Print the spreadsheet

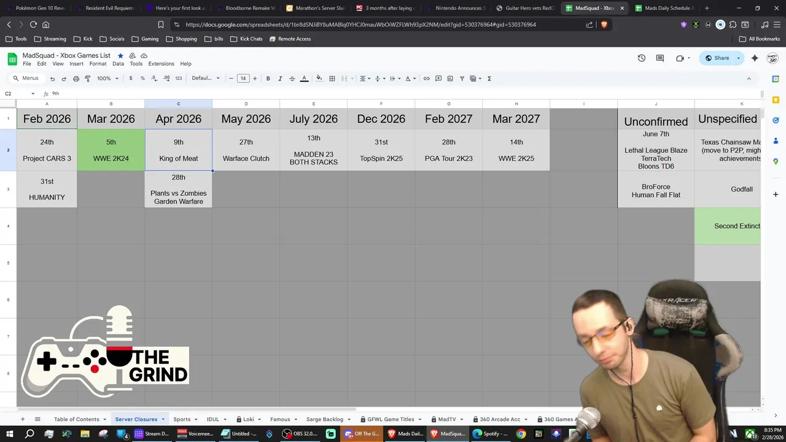[76, 79]
